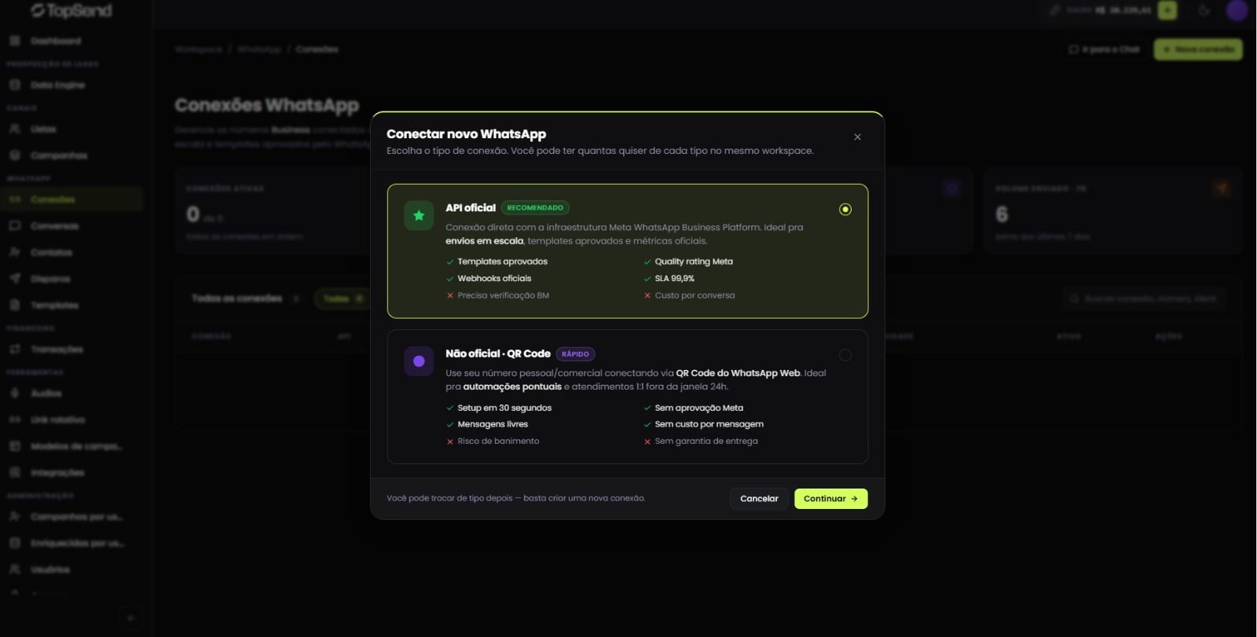Click the TopSend logo in the sidebar

pos(71,11)
